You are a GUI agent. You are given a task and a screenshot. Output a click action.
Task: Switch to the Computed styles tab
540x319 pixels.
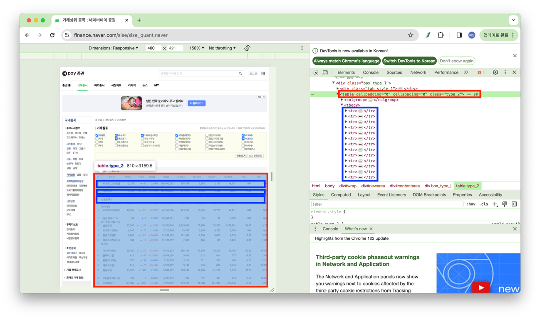(x=341, y=195)
